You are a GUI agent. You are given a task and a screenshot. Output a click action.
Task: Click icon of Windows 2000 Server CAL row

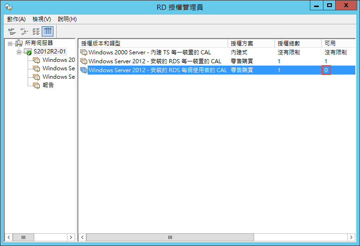coord(83,52)
